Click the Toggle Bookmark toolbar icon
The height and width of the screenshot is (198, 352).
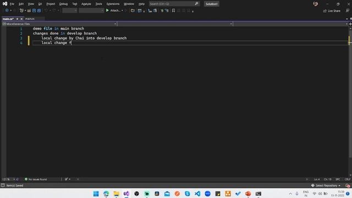(174, 10)
